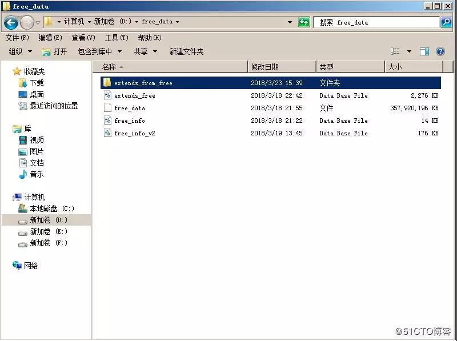The width and height of the screenshot is (457, 341).
Task: Sort by the 名称 column header
Action: (170, 67)
